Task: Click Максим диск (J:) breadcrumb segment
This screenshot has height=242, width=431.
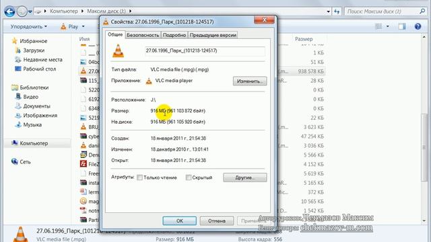Action: (106, 11)
